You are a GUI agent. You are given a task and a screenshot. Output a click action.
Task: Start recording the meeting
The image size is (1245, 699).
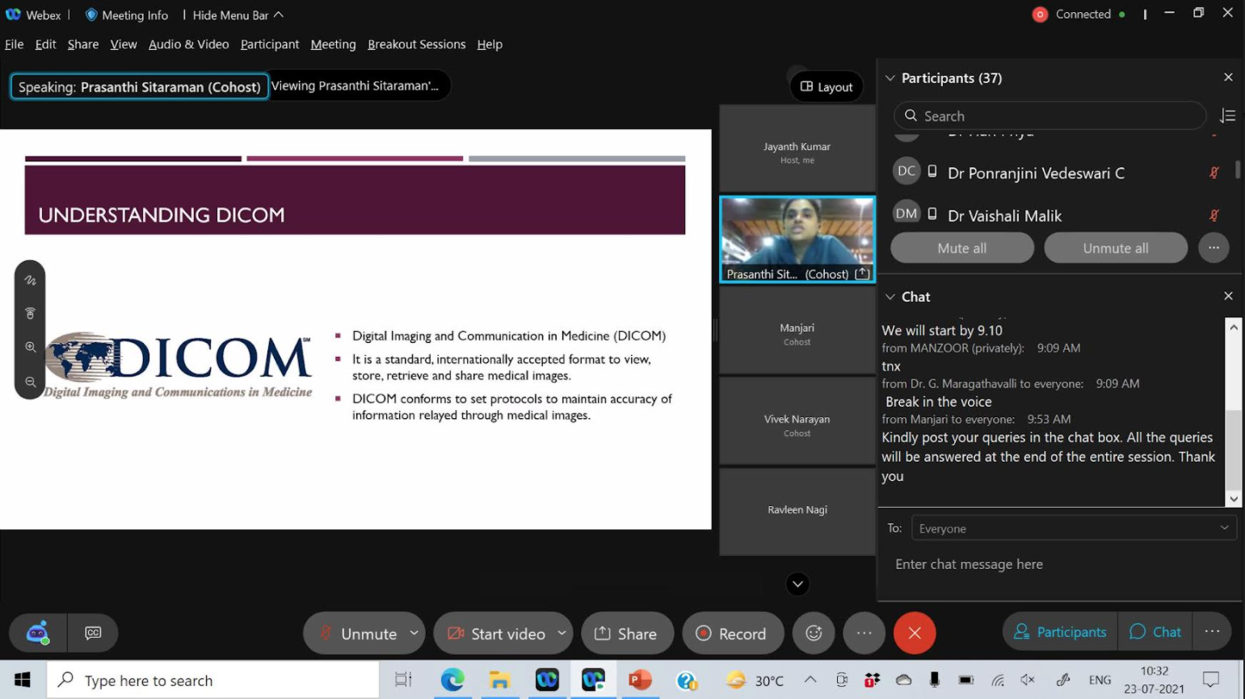click(733, 633)
